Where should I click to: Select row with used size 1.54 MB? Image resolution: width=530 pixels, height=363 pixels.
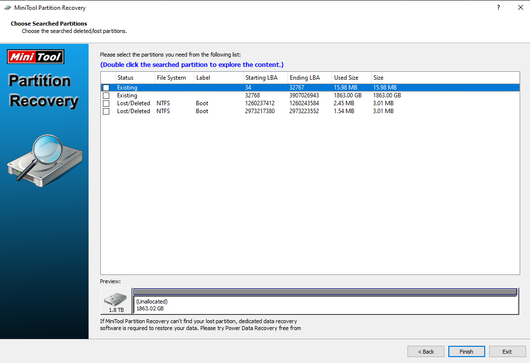310,111
